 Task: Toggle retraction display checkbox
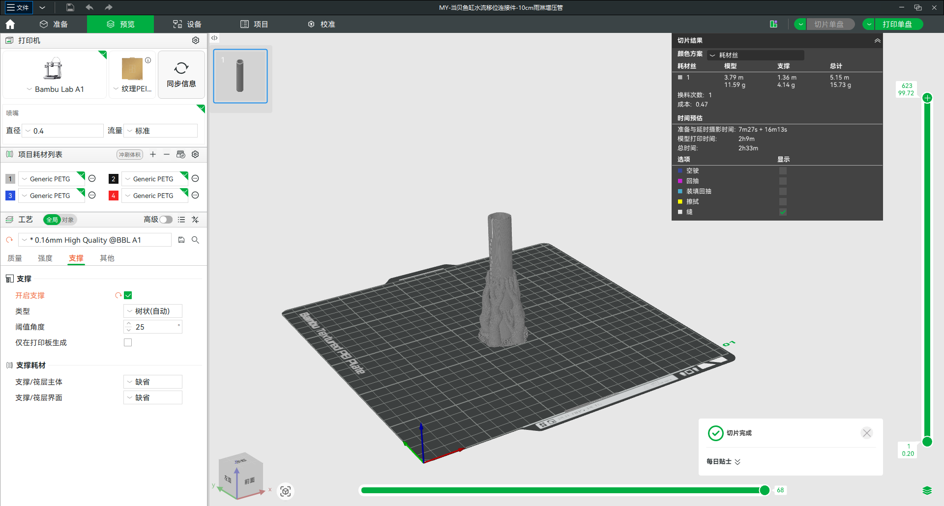pyautogui.click(x=783, y=181)
